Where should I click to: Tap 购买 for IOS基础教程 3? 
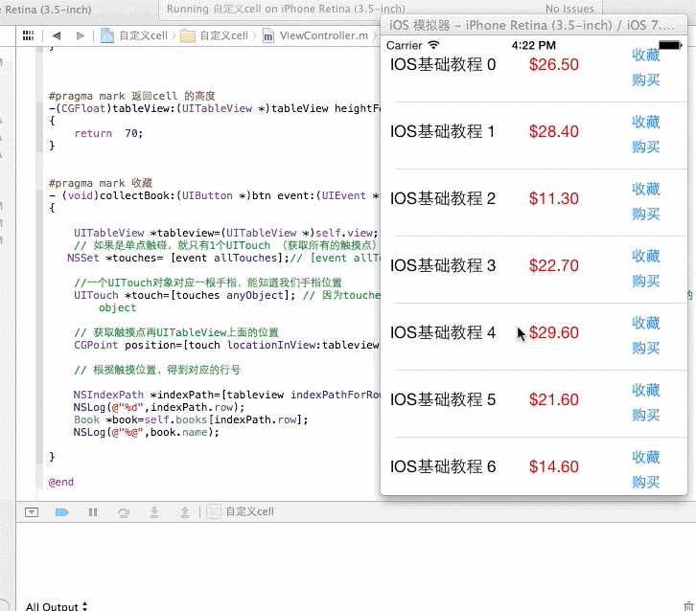coord(646,282)
